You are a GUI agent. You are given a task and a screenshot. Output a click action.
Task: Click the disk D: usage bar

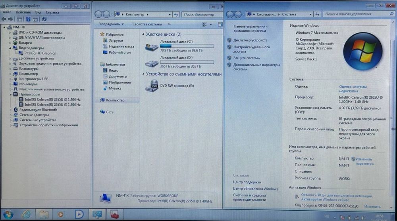coord(187,62)
